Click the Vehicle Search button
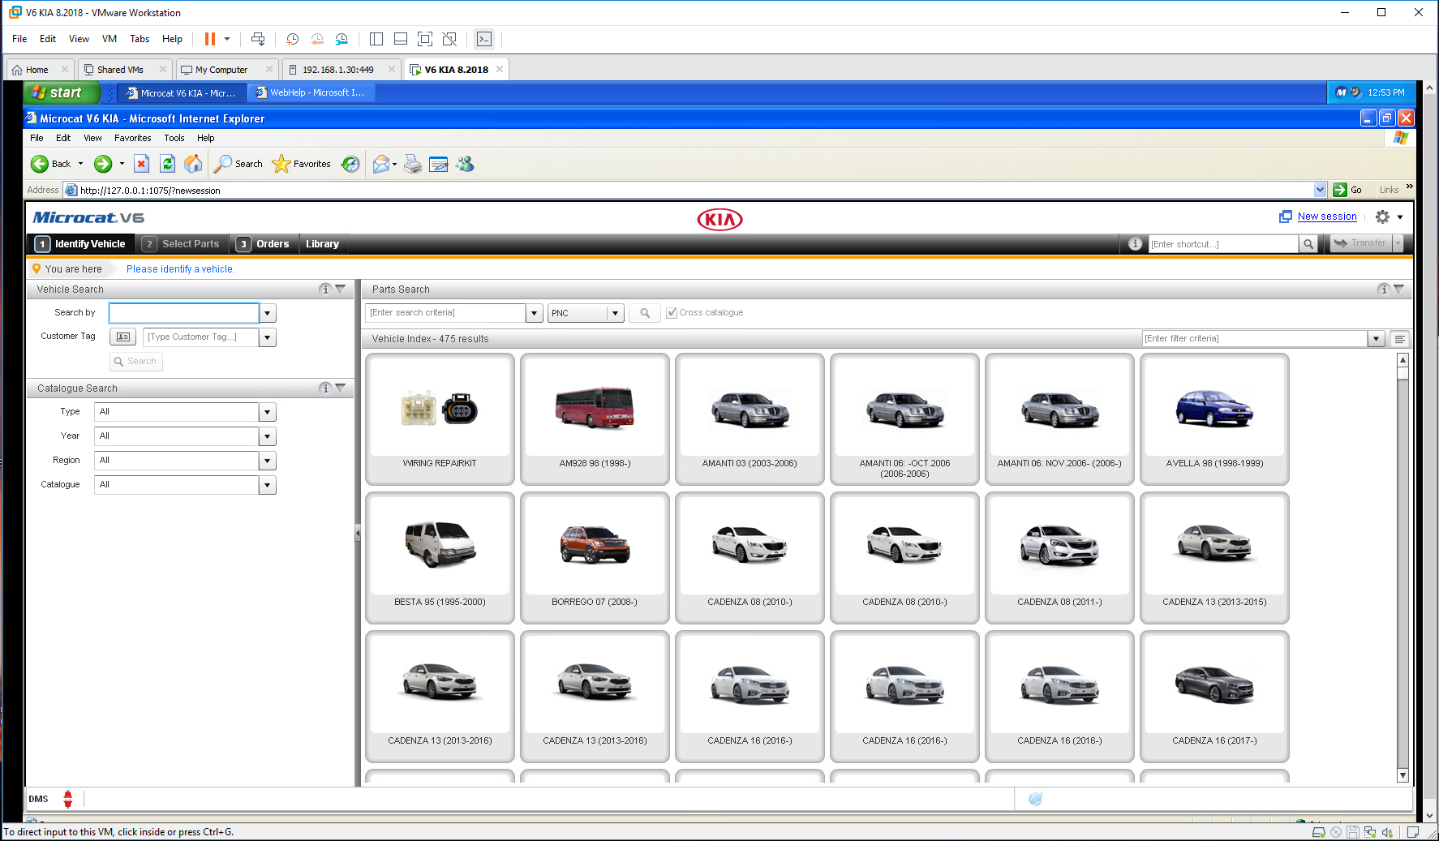This screenshot has width=1439, height=841. tap(136, 362)
